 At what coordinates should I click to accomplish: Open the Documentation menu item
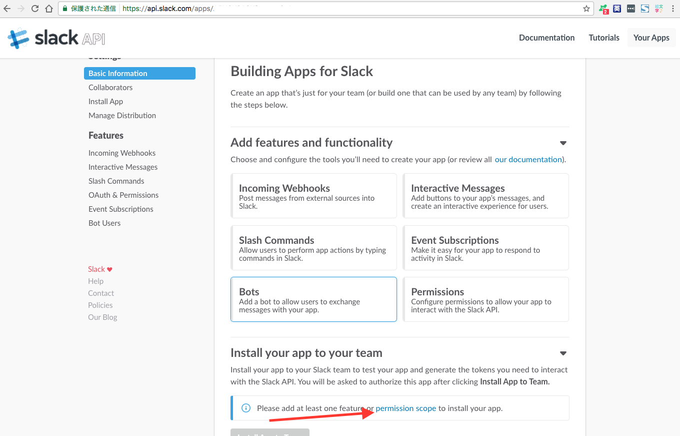546,38
